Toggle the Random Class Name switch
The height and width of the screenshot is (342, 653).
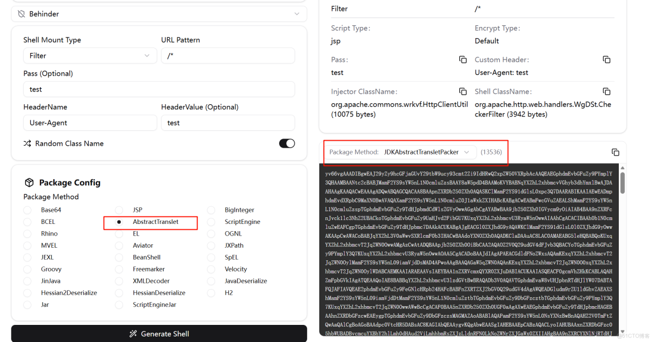[287, 143]
